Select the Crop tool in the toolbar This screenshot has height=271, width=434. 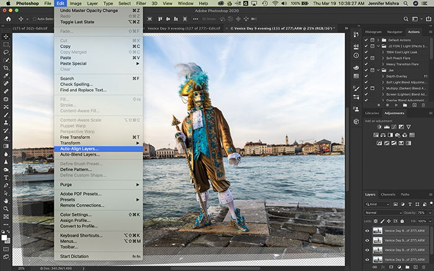point(6,67)
